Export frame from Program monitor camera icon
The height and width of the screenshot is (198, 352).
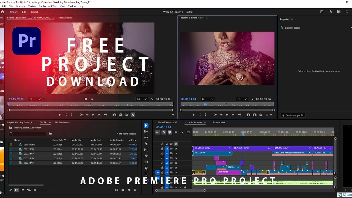261,115
